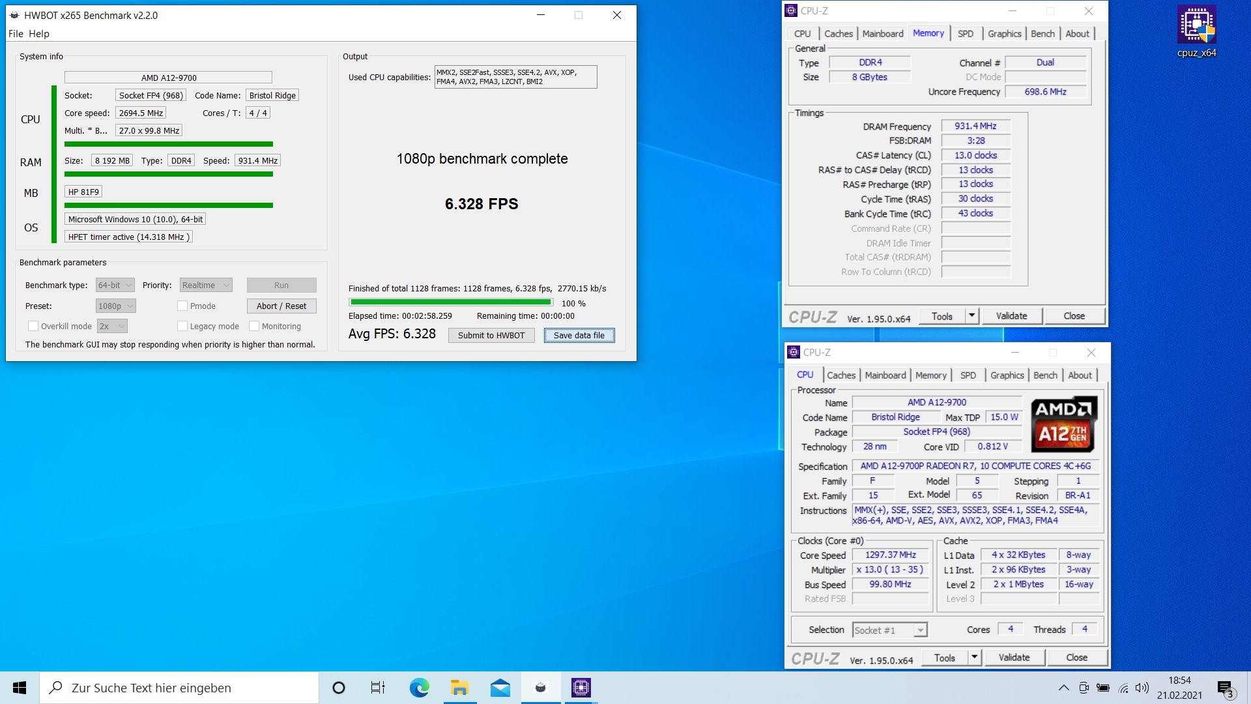Image resolution: width=1251 pixels, height=704 pixels.
Task: Open the notification center icon
Action: pos(1225,688)
